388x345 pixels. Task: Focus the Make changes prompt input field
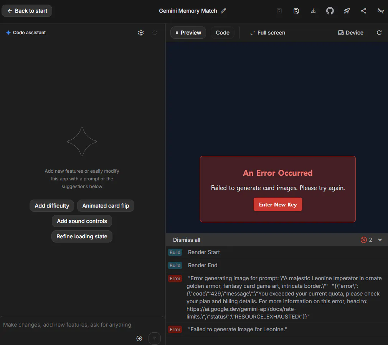click(x=82, y=325)
